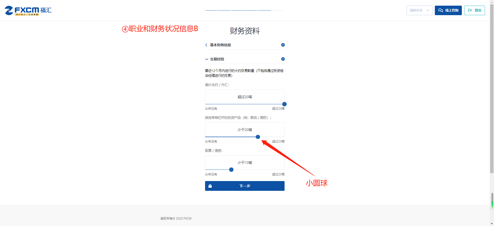Click the 其他带有杠杆的投资产品 slider handle
Image resolution: width=494 pixels, height=226 pixels.
[258, 137]
